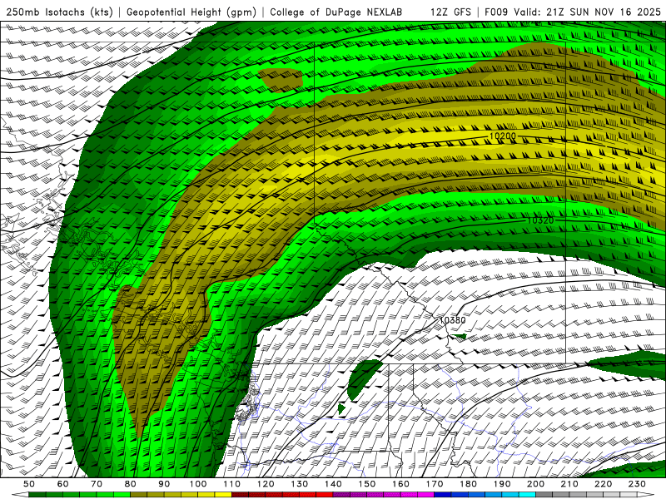Select the cyan swatch just before 200 knots
Image resolution: width=666 pixels, height=499 pixels.
click(527, 495)
